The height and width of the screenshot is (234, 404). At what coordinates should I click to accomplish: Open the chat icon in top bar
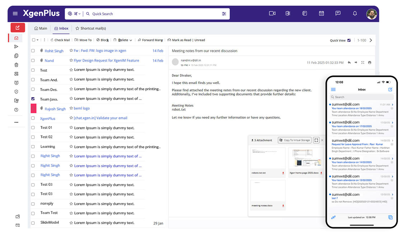338,13
